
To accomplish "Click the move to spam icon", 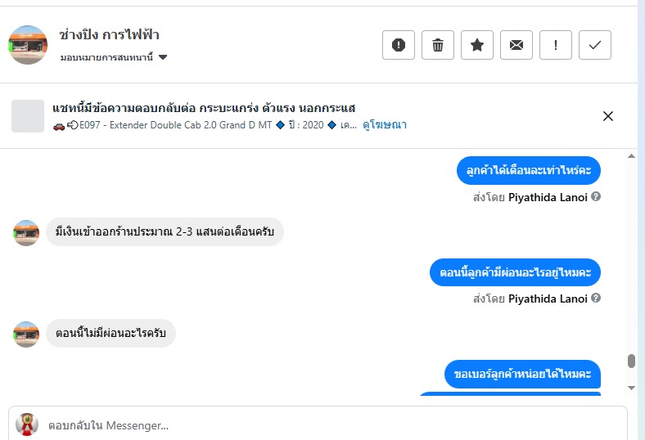I will tap(399, 45).
